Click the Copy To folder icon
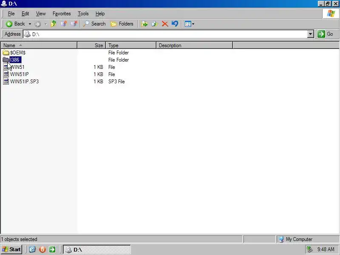 155,24
